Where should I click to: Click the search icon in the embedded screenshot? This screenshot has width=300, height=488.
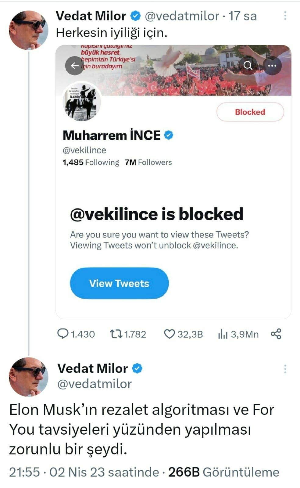point(248,65)
